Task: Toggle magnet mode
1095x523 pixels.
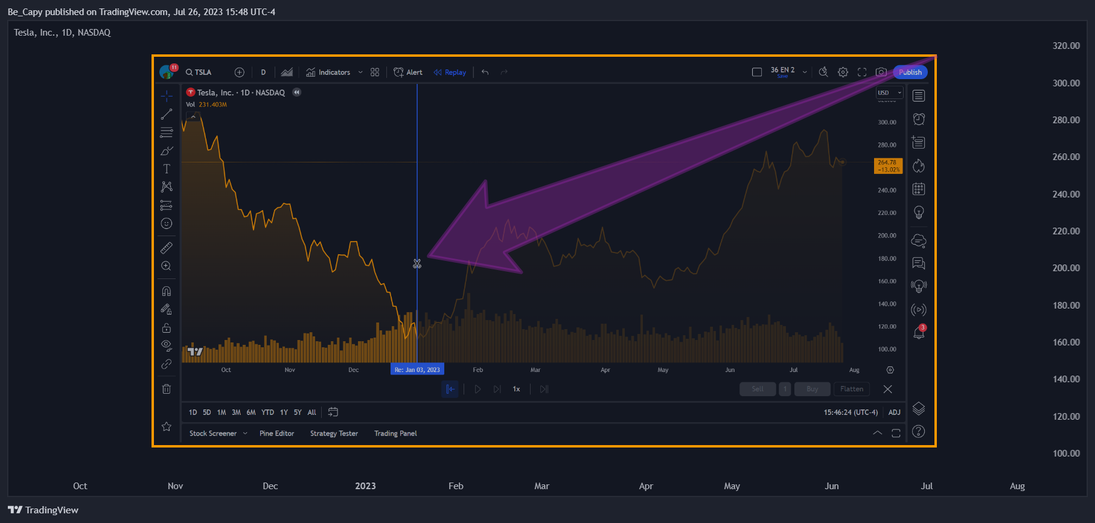Action: (x=167, y=291)
